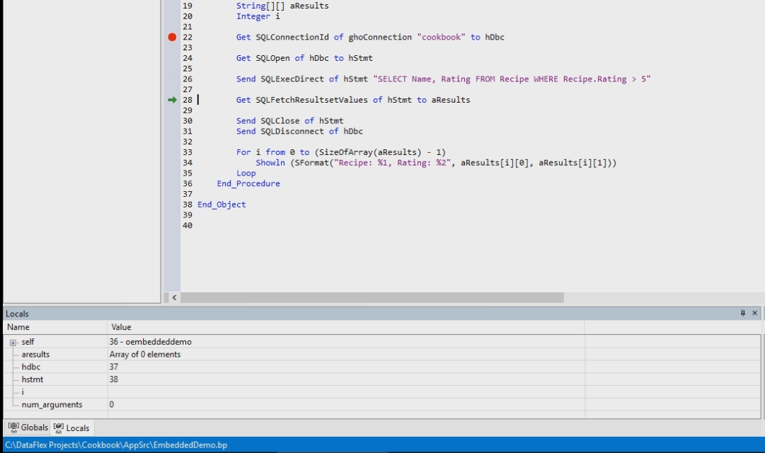Select the hdbc variable row
This screenshot has height=453, width=765.
(31, 367)
